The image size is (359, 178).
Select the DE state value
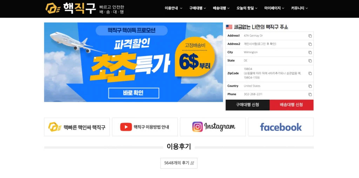[246, 61]
